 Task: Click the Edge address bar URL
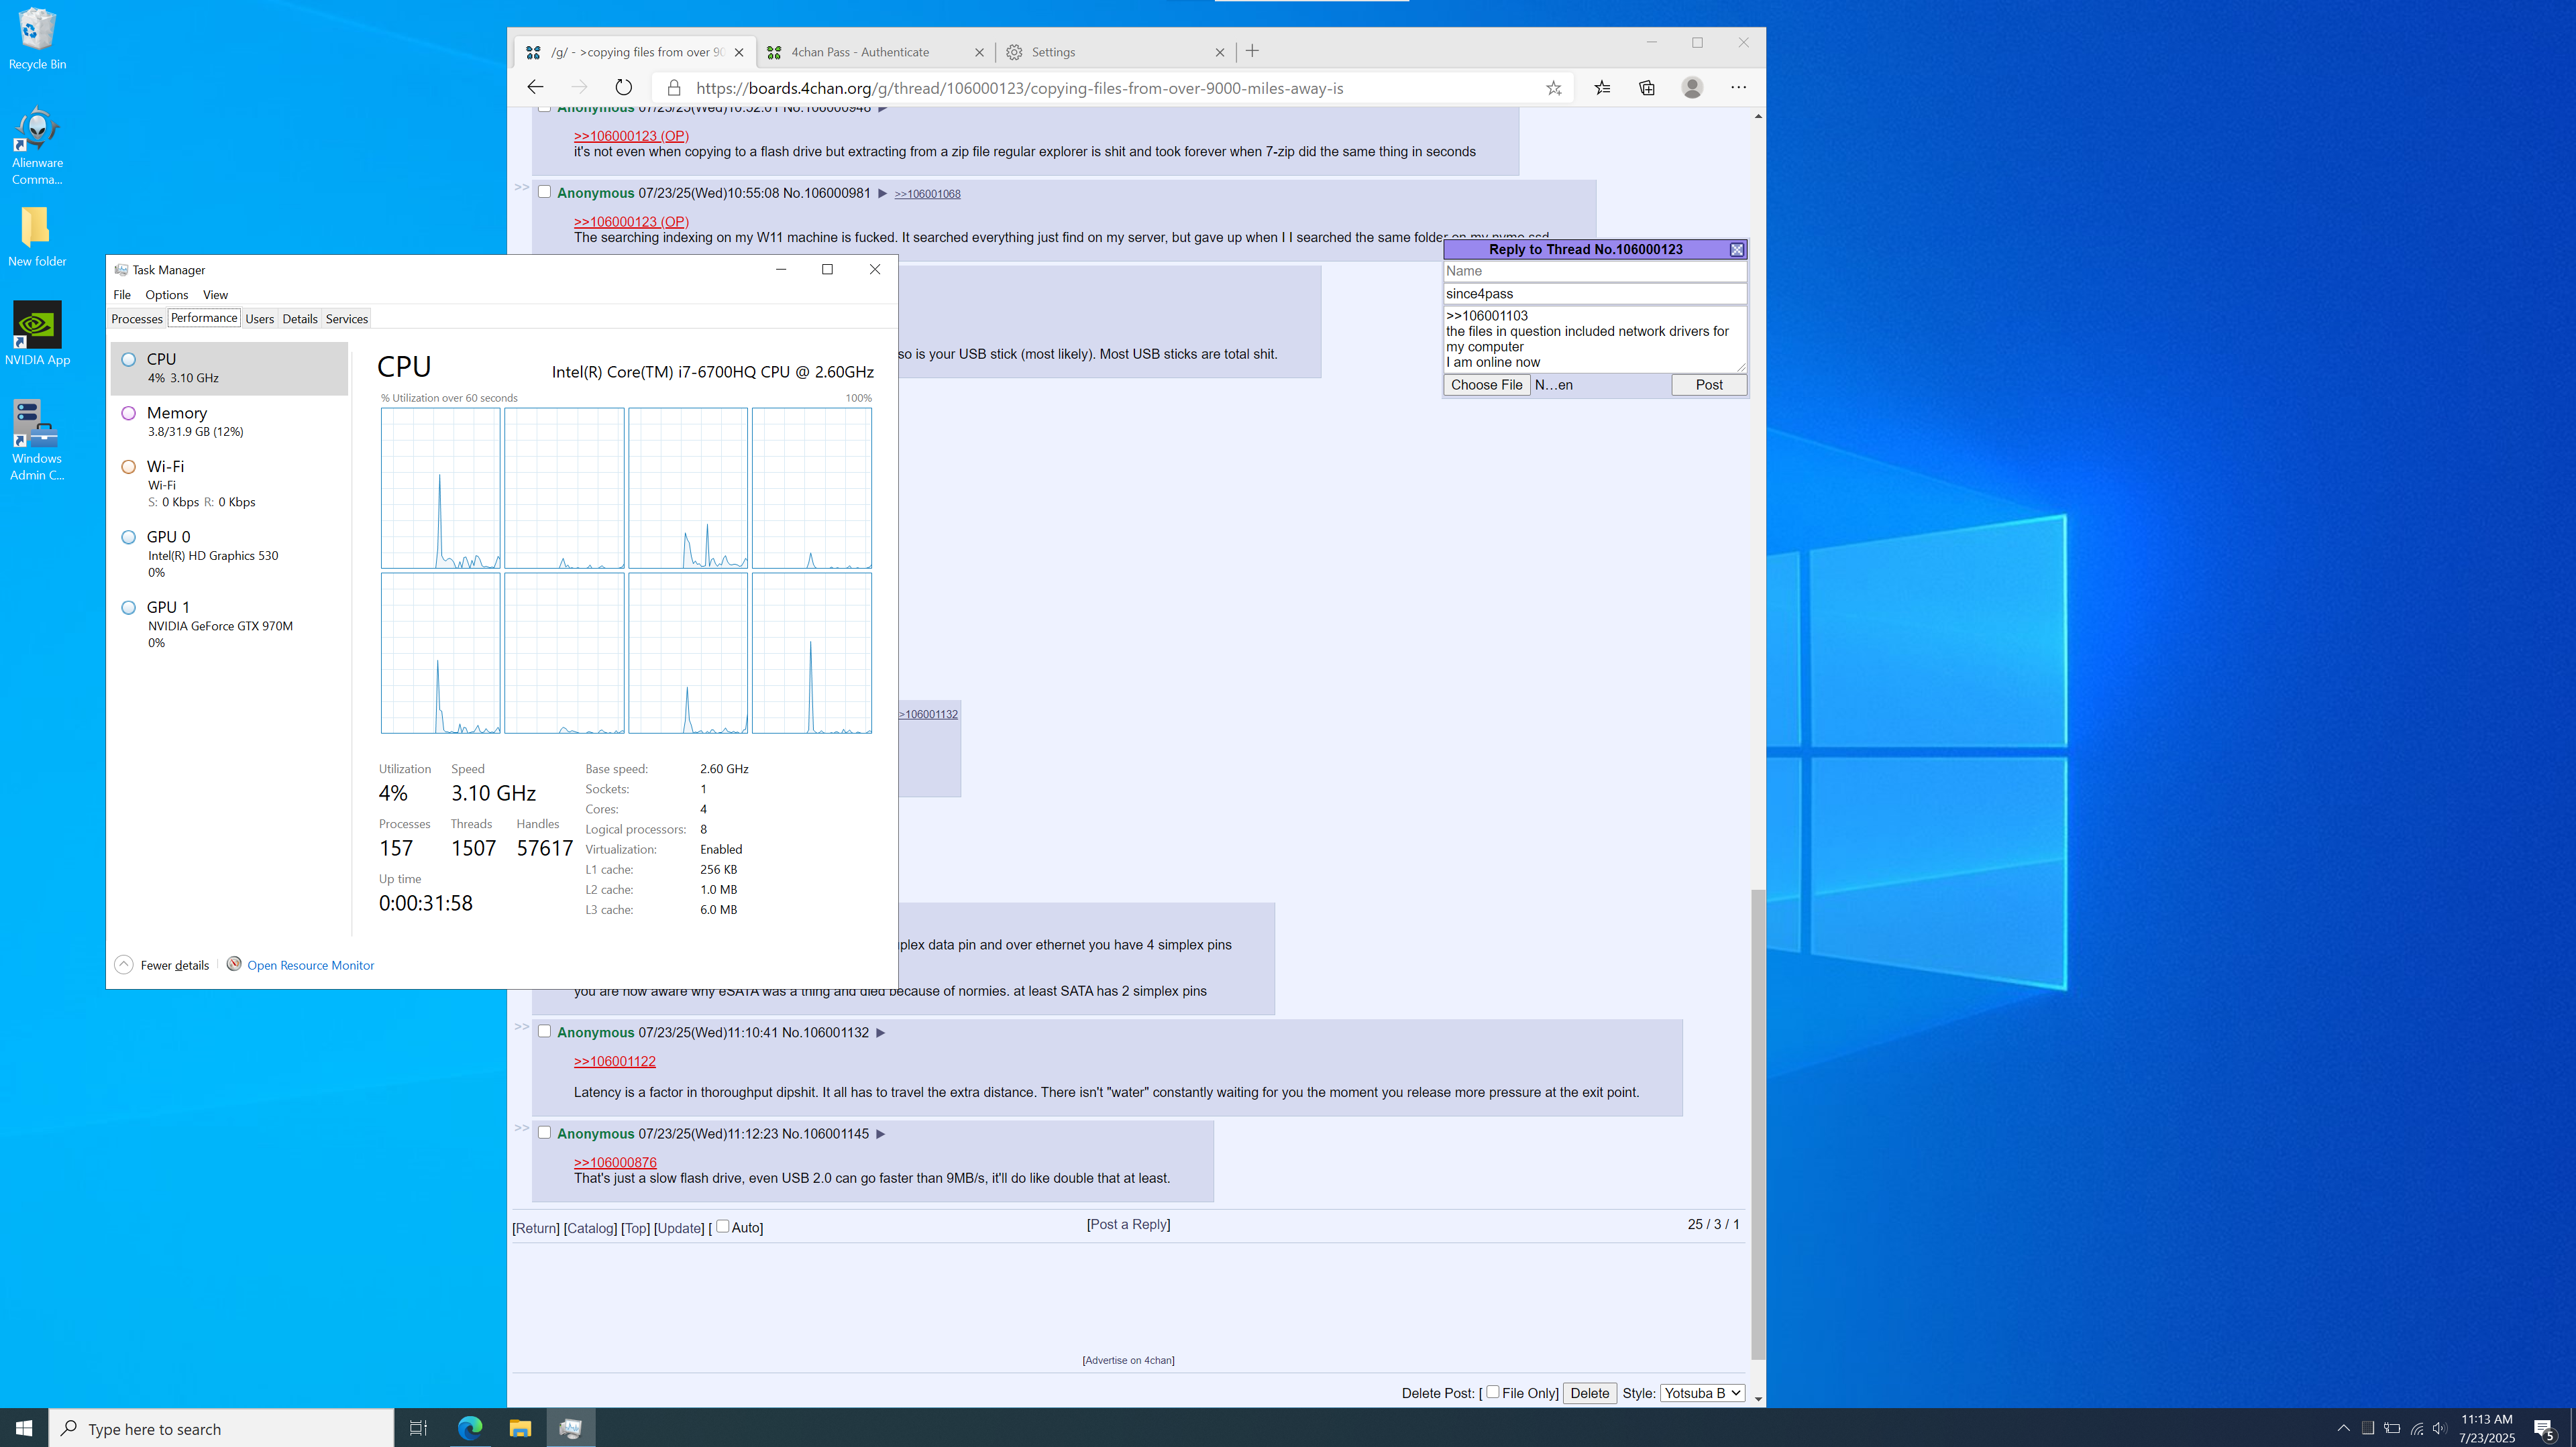click(1020, 88)
